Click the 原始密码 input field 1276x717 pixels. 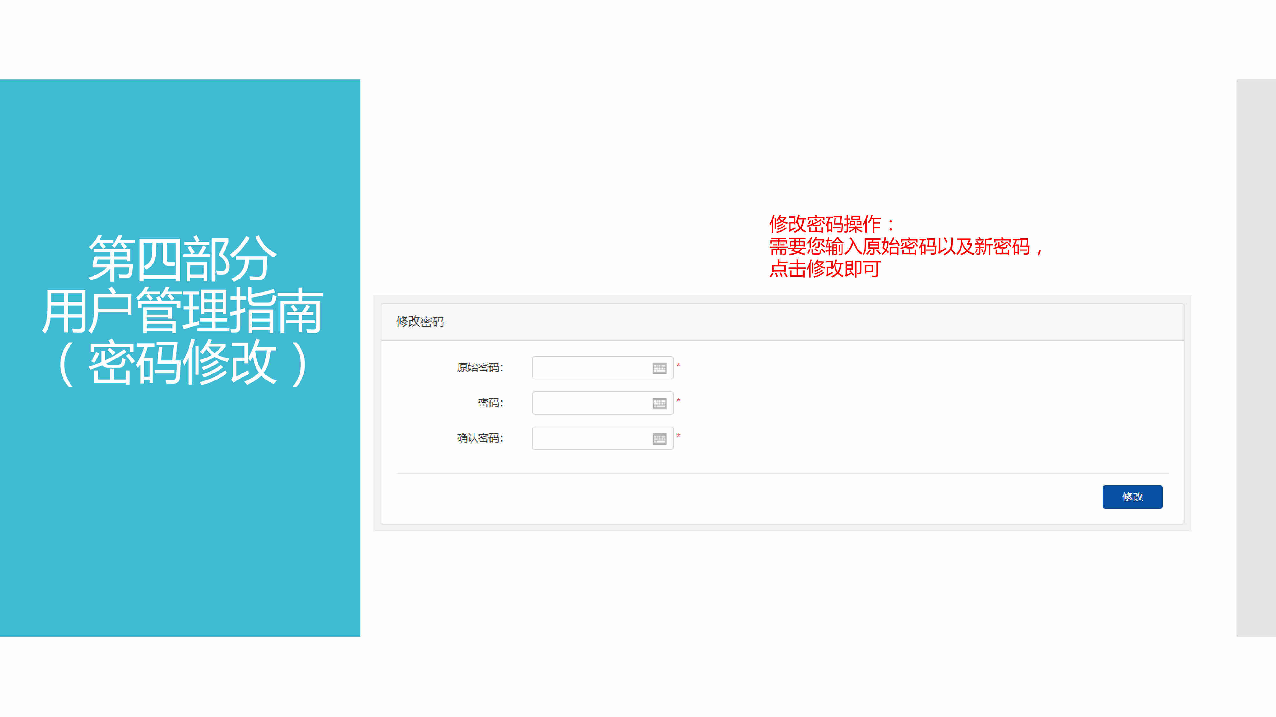[x=602, y=368]
